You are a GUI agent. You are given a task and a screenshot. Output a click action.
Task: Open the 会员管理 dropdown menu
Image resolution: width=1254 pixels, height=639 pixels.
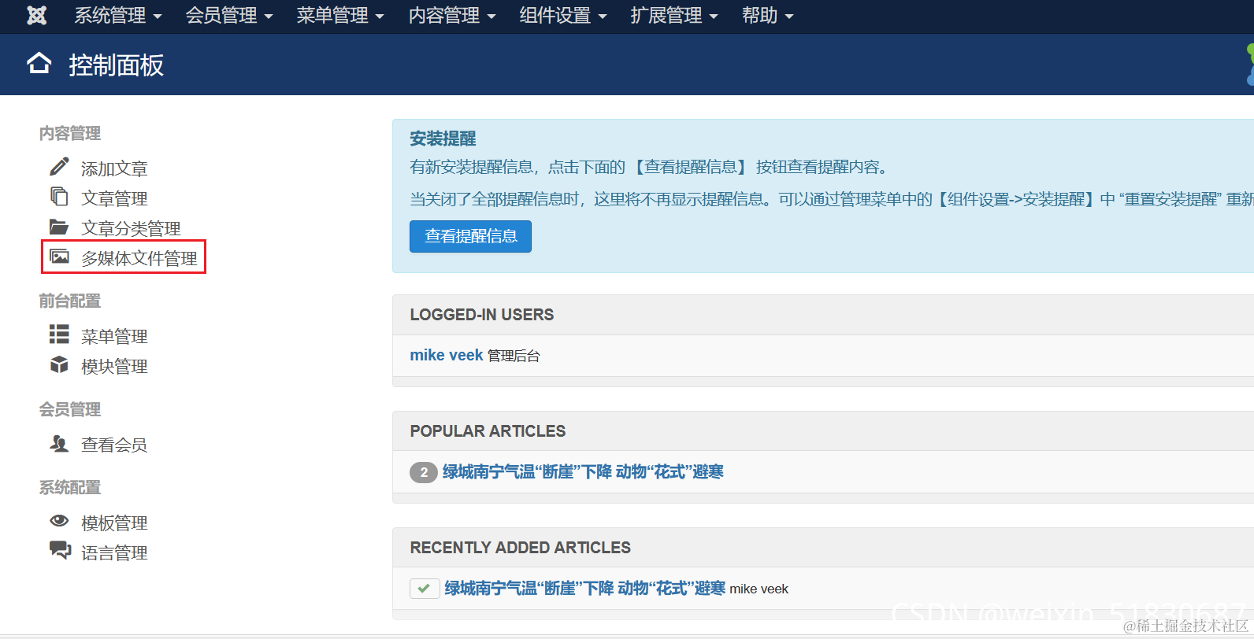click(x=229, y=16)
